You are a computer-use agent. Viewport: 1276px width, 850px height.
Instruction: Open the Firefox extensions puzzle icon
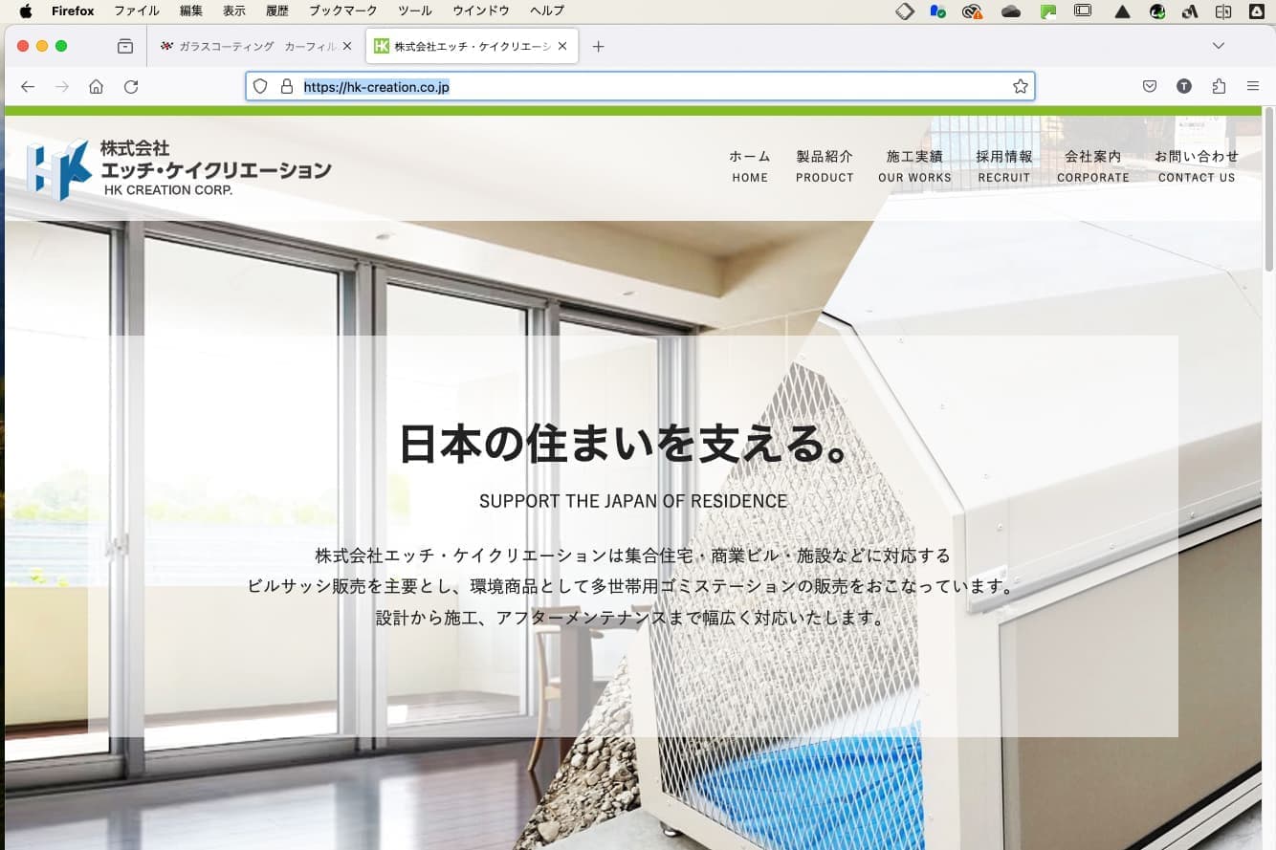[1219, 87]
